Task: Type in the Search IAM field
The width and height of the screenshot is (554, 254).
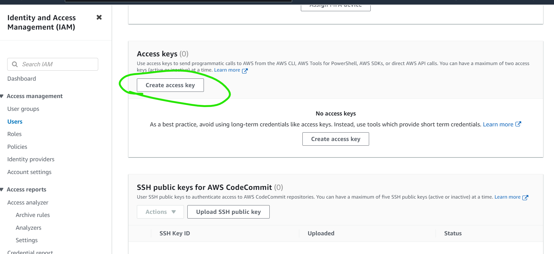Action: (x=58, y=64)
